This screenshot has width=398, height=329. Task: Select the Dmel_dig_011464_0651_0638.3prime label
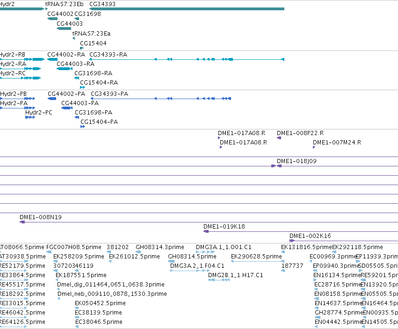coord(111,285)
